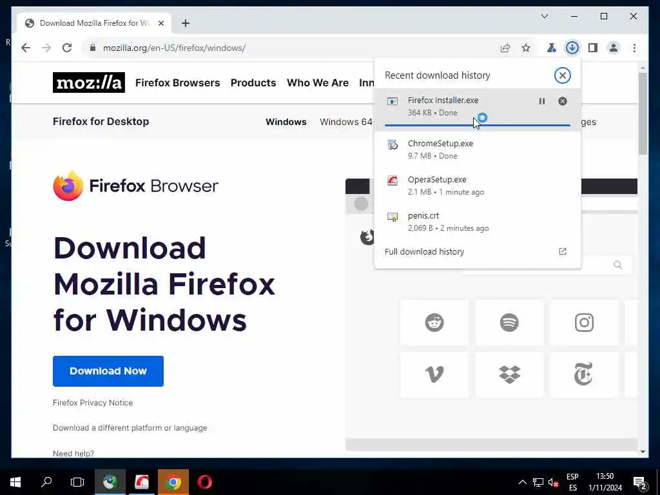Pause the Firefox Installer.exe download

(541, 101)
